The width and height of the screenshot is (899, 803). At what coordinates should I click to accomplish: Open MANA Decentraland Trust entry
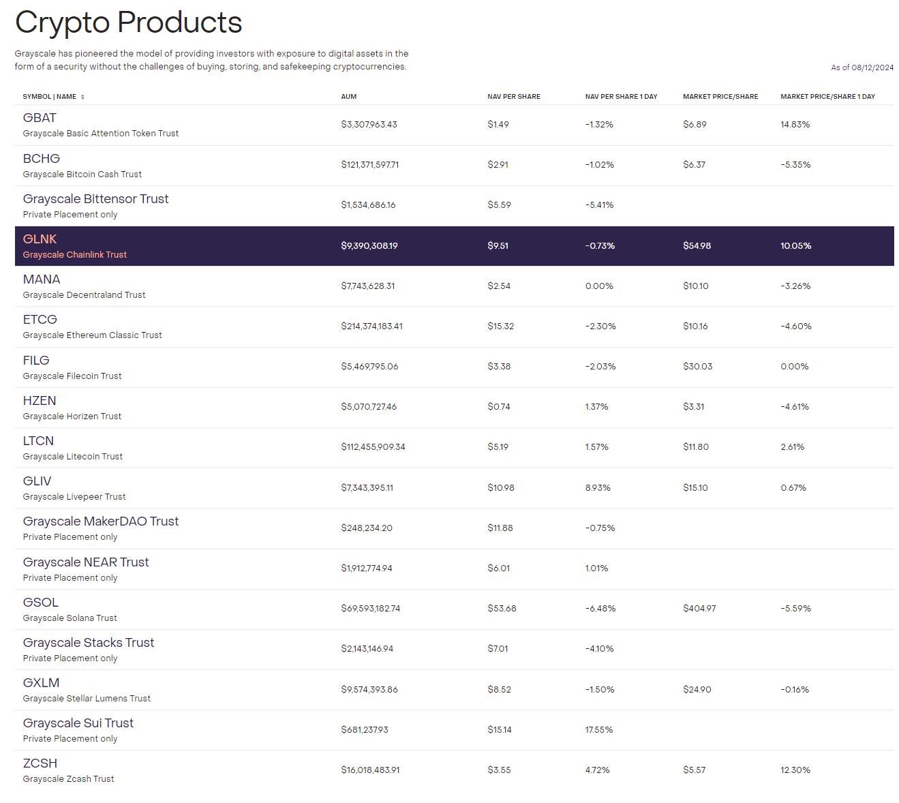pos(42,279)
